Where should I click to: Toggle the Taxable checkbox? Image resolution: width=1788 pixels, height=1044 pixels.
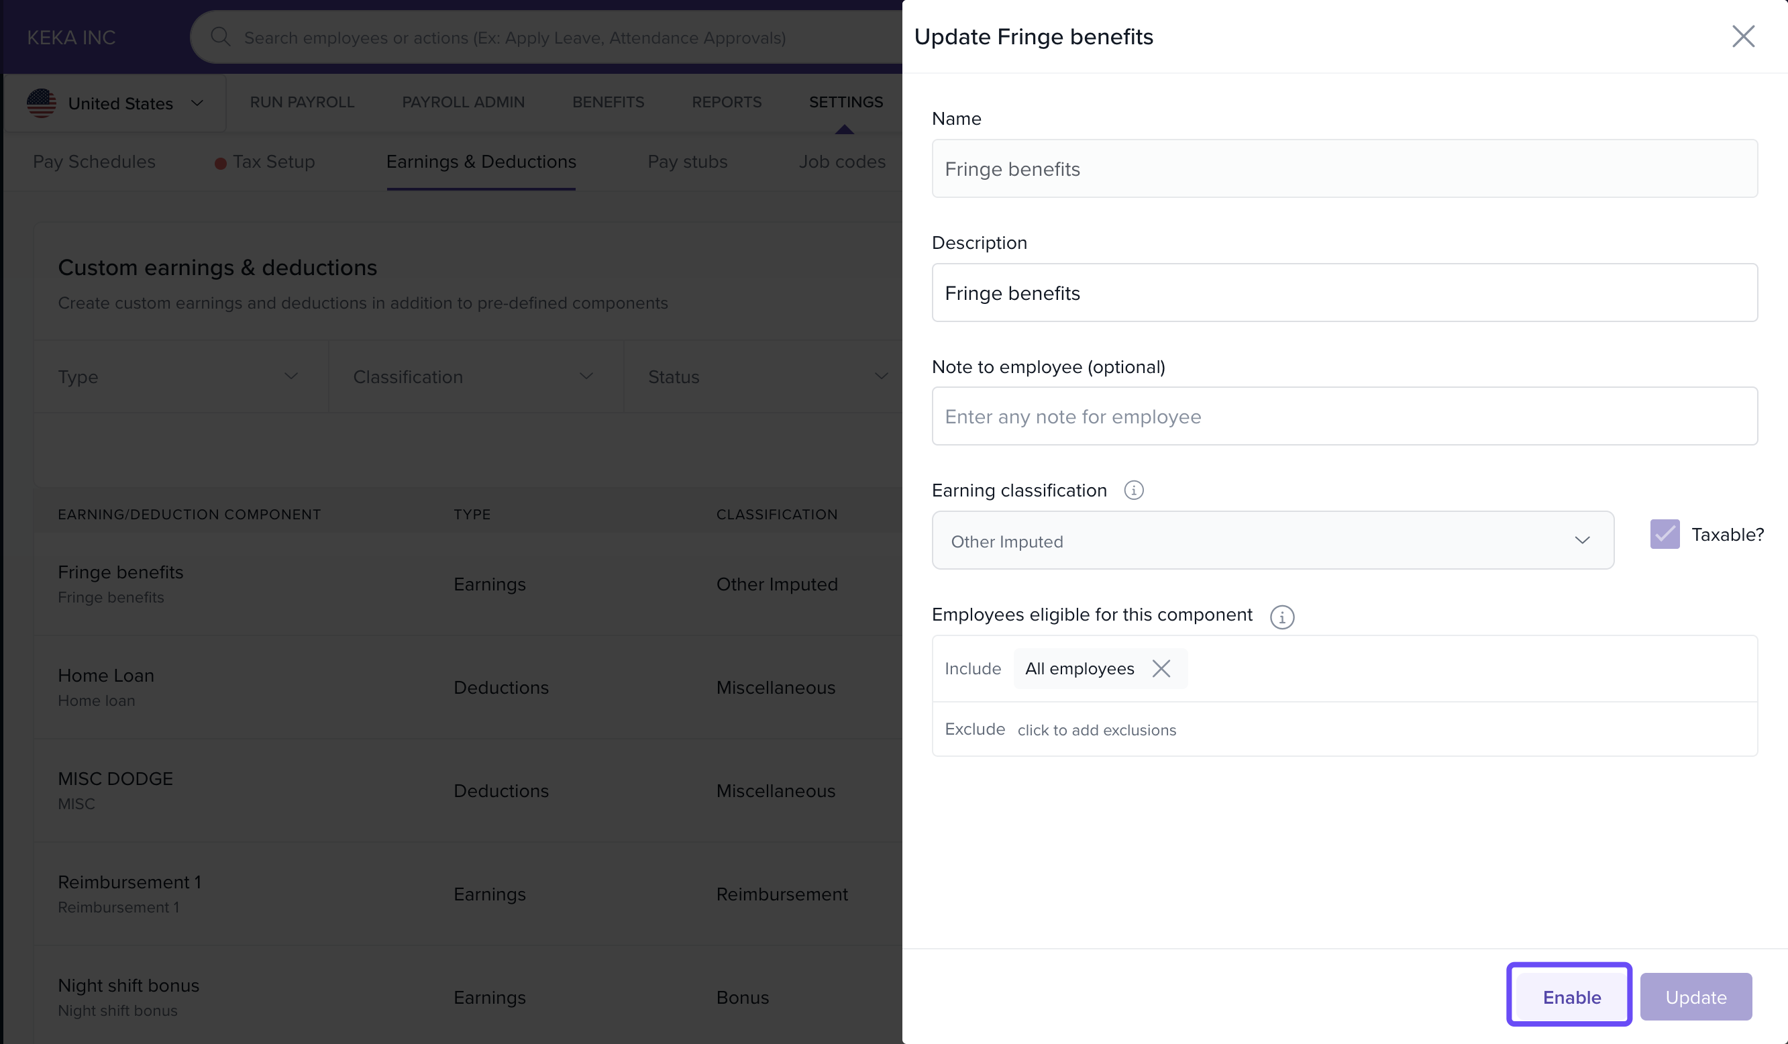1664,535
